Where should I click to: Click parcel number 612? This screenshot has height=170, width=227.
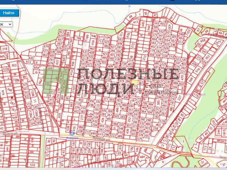28,62
